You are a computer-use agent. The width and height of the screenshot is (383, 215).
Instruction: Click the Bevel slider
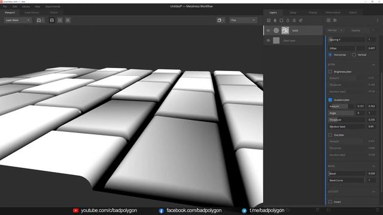point(346,174)
